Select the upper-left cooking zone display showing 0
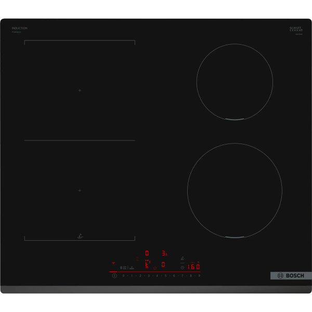The width and height of the screenshot is (312, 312). pos(147,253)
